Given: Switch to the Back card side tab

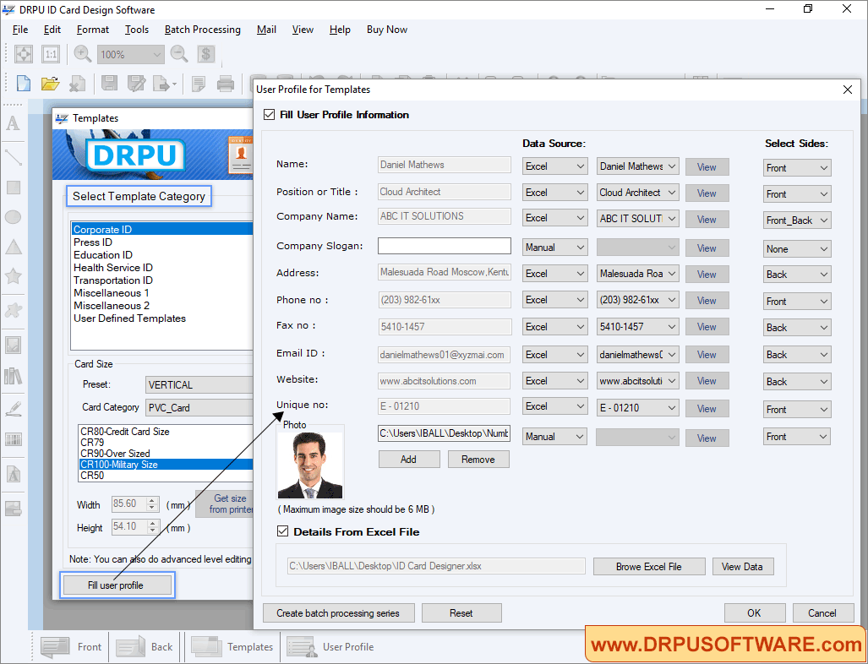Looking at the screenshot, I should click(146, 647).
